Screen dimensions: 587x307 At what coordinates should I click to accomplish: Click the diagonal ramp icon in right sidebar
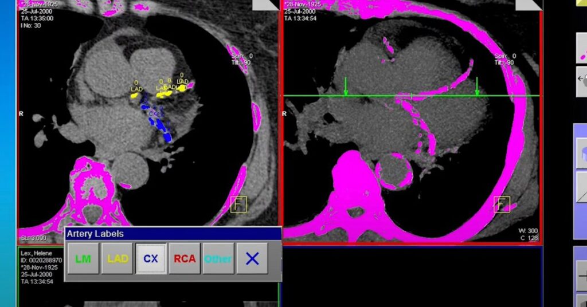[x=580, y=196]
